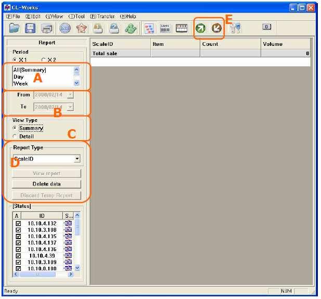Click the star toolbar icon
The image size is (321, 299).
click(82, 28)
